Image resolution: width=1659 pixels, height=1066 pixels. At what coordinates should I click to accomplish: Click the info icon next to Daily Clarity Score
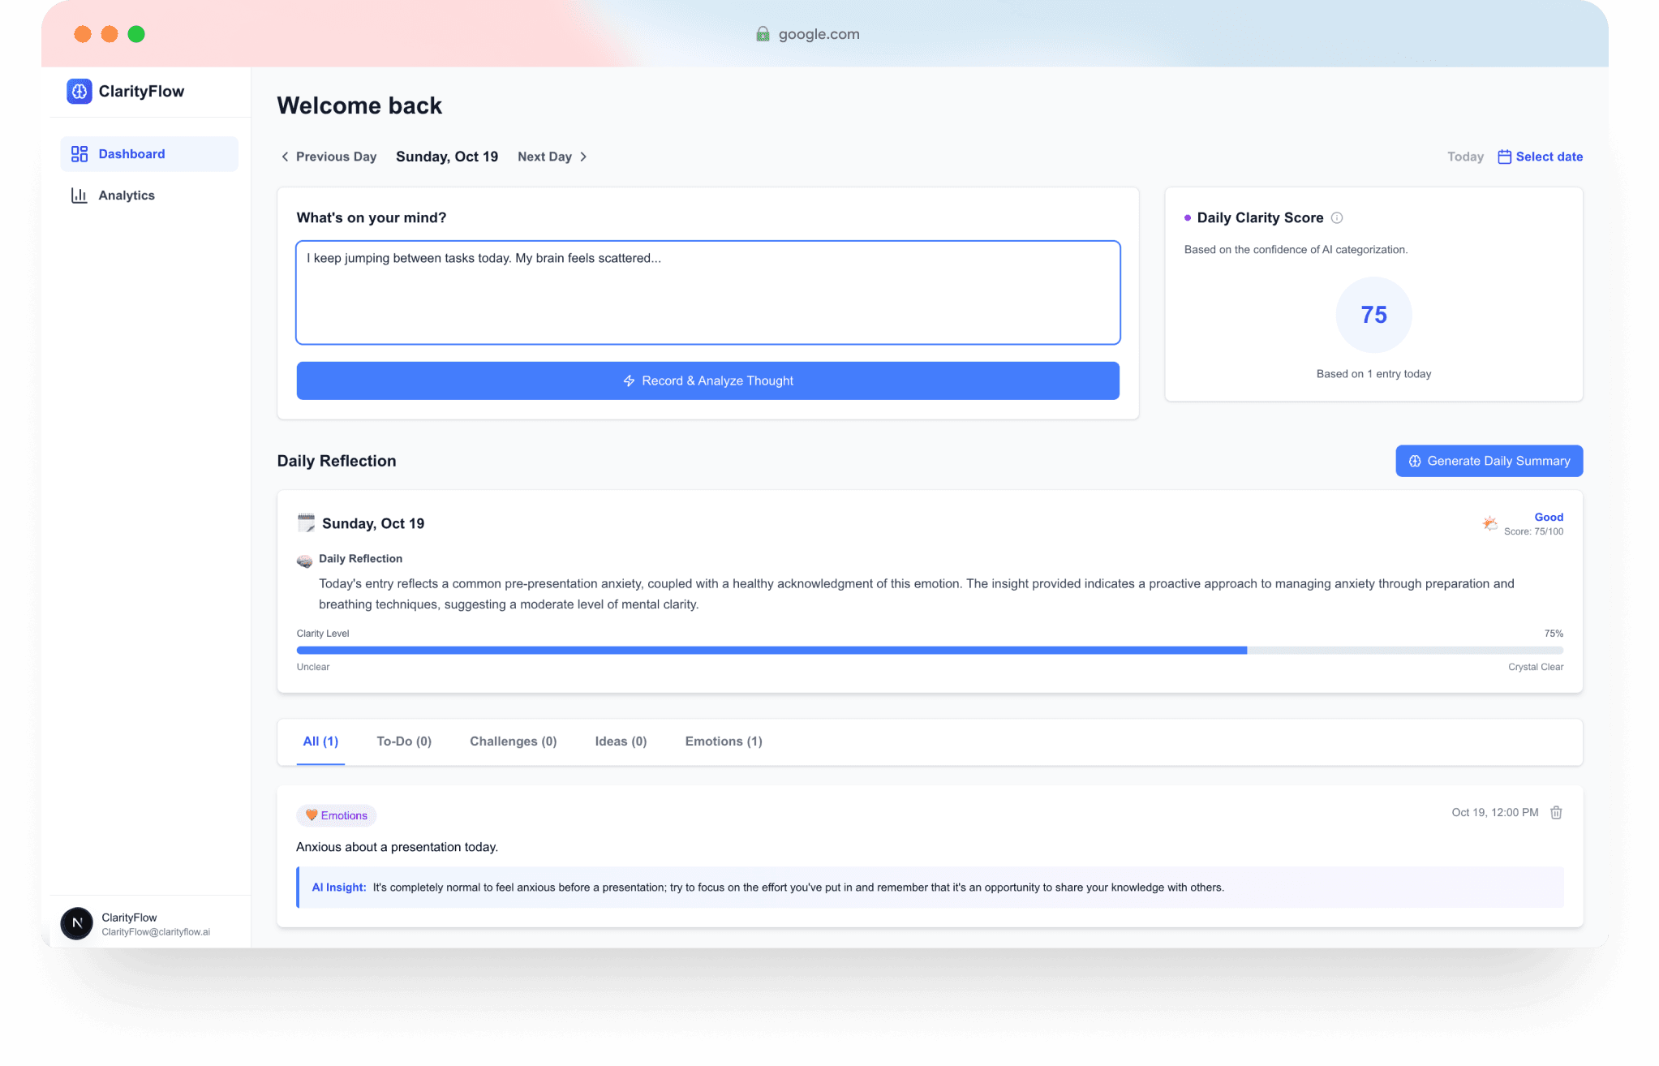click(x=1337, y=217)
